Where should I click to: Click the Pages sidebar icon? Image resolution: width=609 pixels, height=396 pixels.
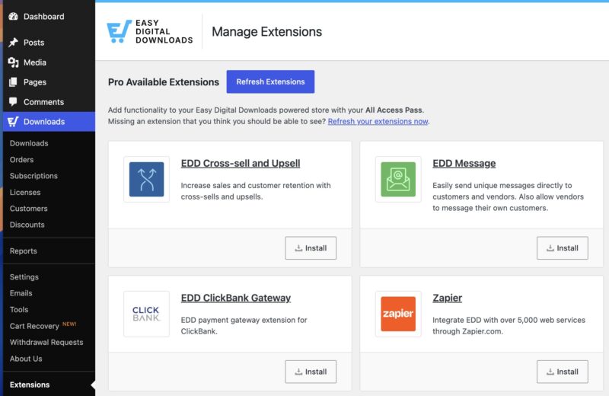[13, 82]
